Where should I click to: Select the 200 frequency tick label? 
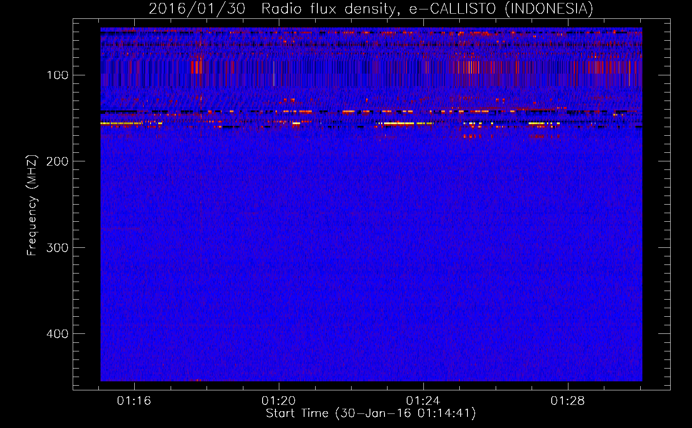coord(57,161)
